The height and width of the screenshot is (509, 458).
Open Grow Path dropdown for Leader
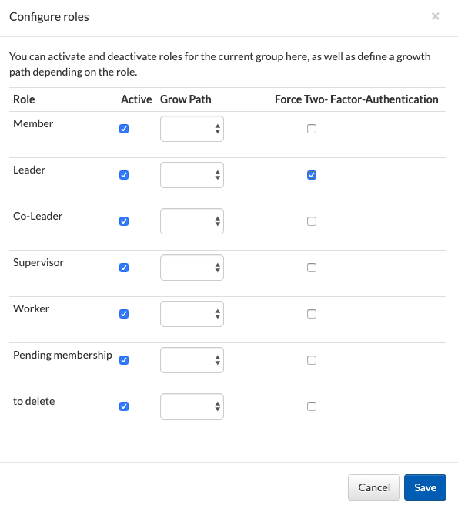pos(192,175)
